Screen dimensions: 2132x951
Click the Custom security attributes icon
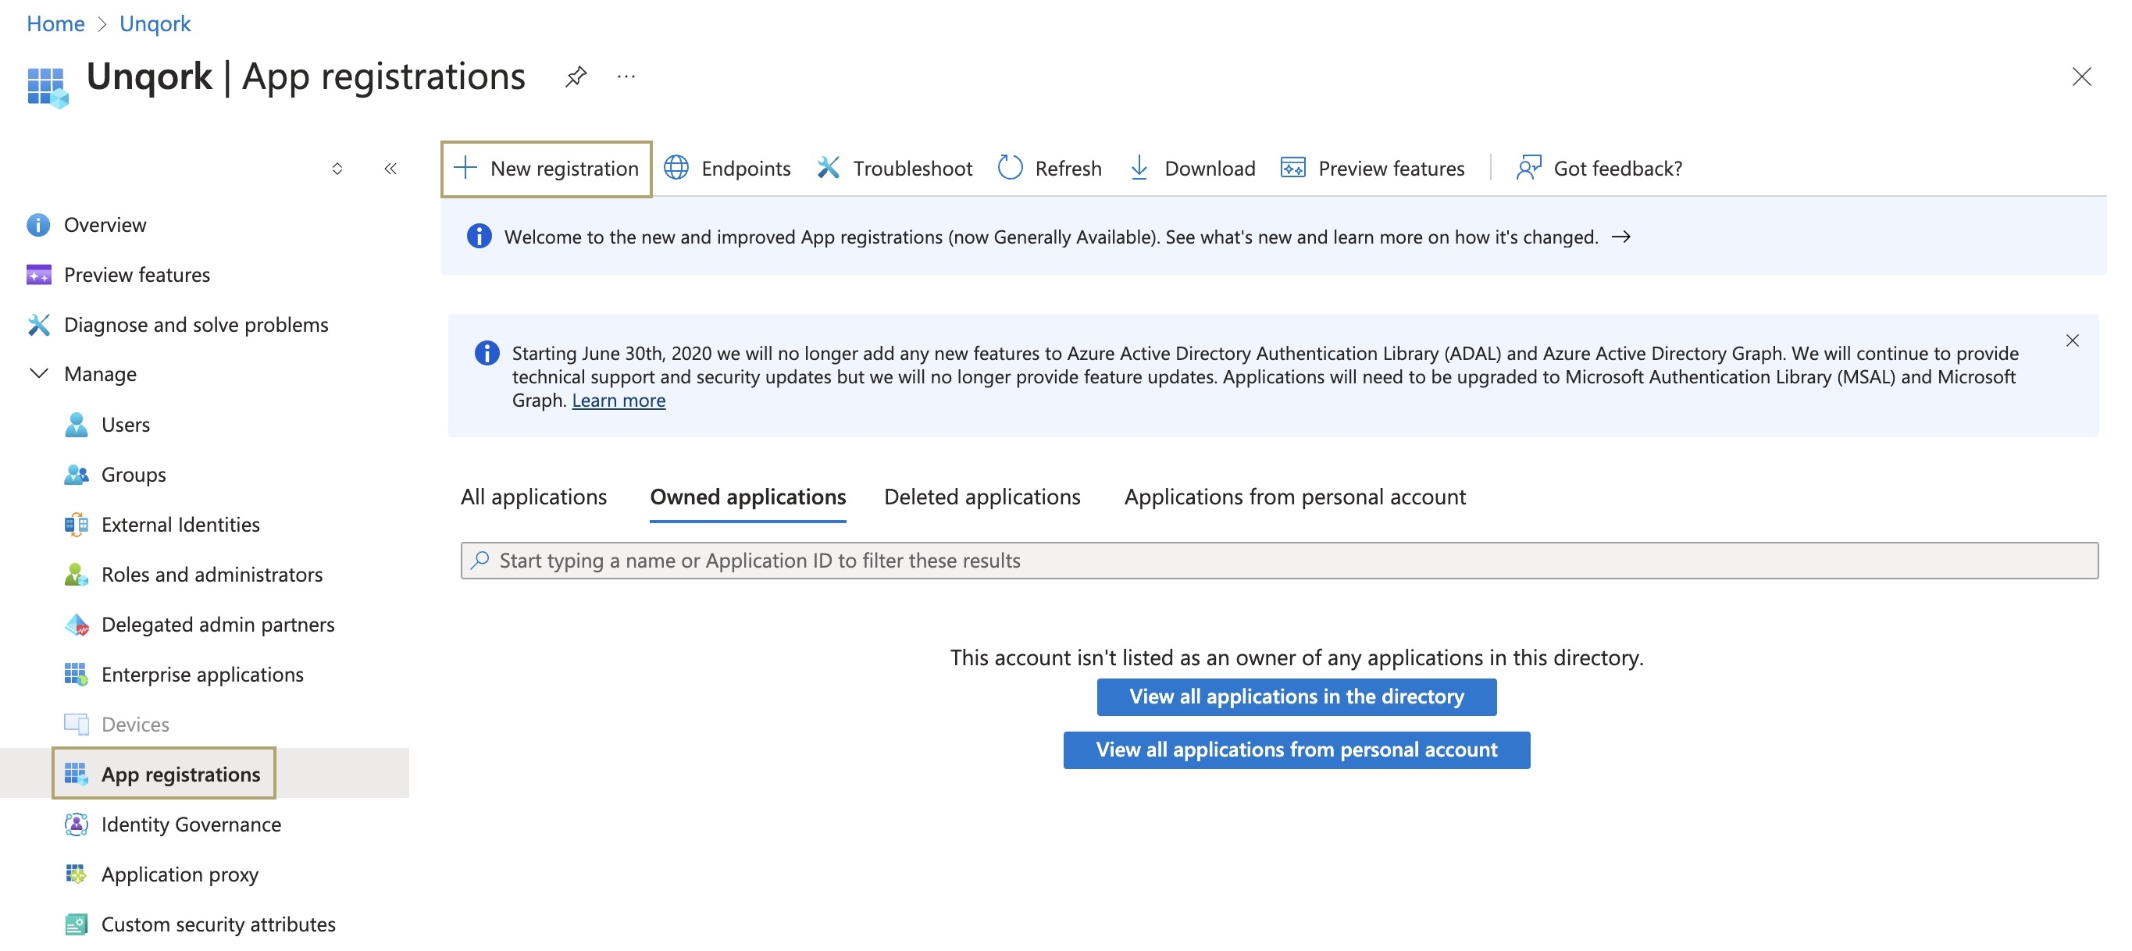(77, 924)
